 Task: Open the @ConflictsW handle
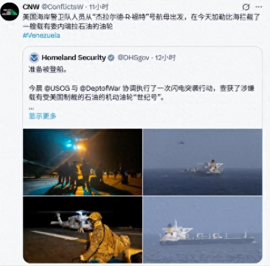(62, 7)
